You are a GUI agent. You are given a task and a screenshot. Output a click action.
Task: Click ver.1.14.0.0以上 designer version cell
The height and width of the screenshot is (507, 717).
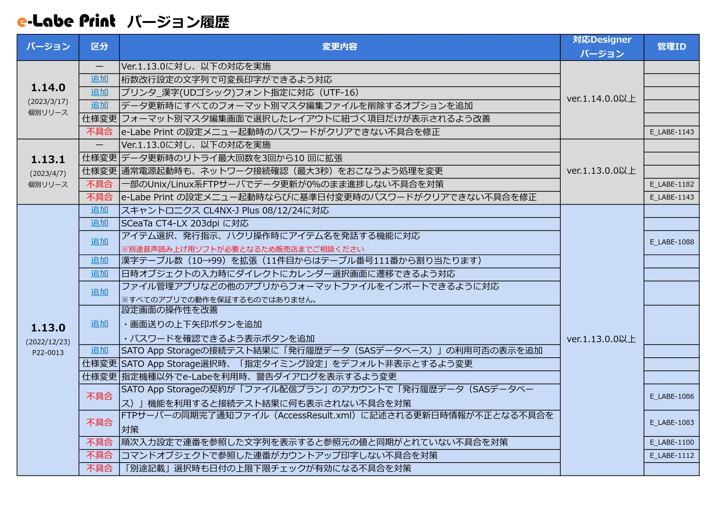point(602,99)
